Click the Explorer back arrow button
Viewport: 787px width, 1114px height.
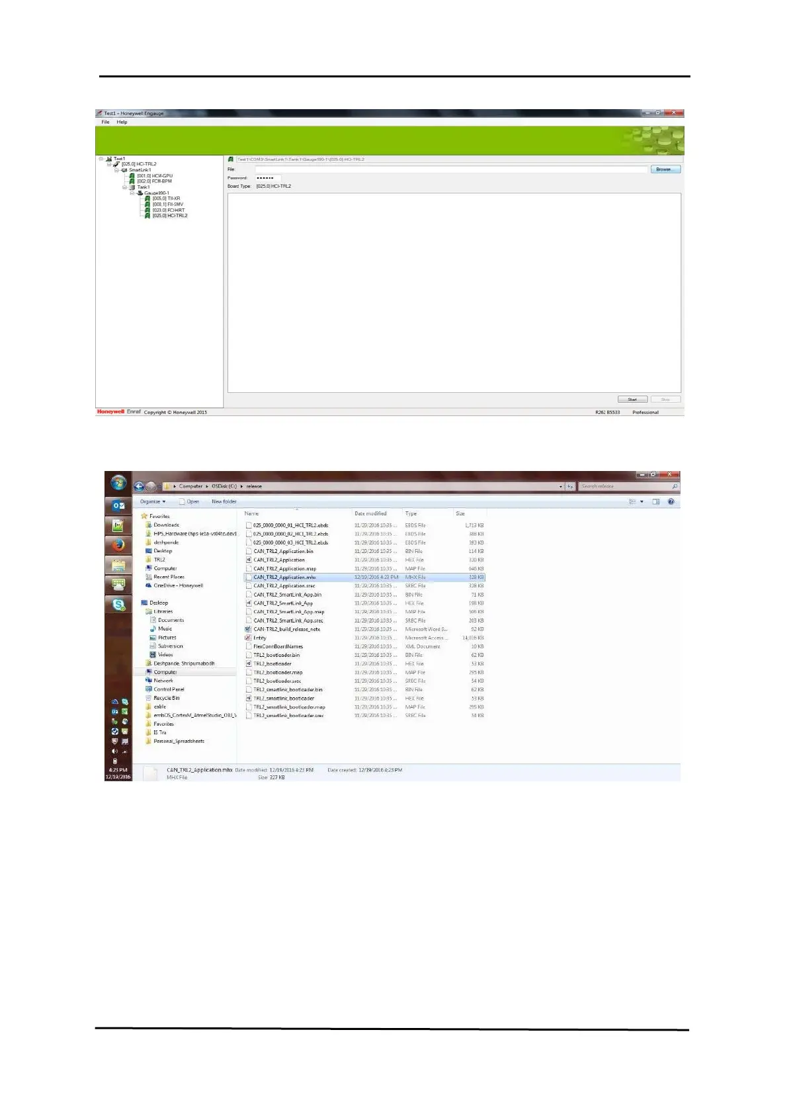click(x=139, y=486)
